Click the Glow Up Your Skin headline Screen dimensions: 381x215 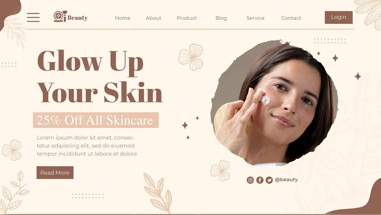(100, 76)
